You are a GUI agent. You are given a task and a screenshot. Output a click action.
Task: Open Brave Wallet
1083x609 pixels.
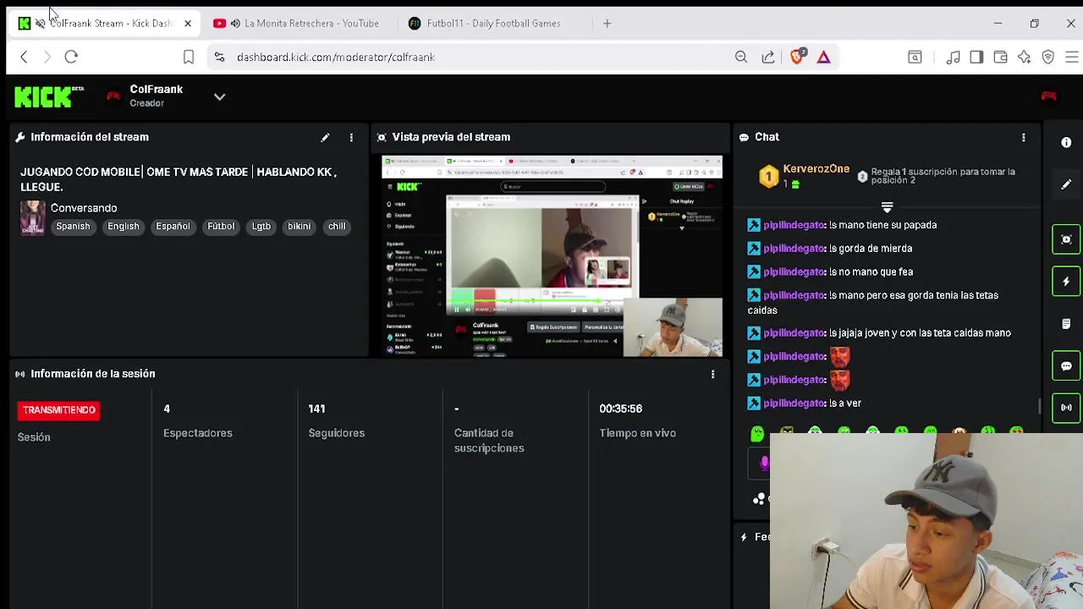pyautogui.click(x=1000, y=58)
